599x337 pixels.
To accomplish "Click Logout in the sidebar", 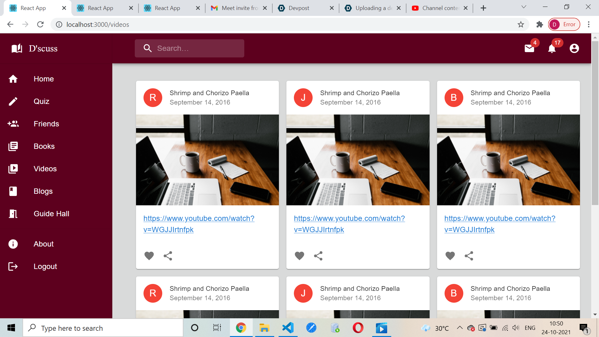I will [45, 266].
